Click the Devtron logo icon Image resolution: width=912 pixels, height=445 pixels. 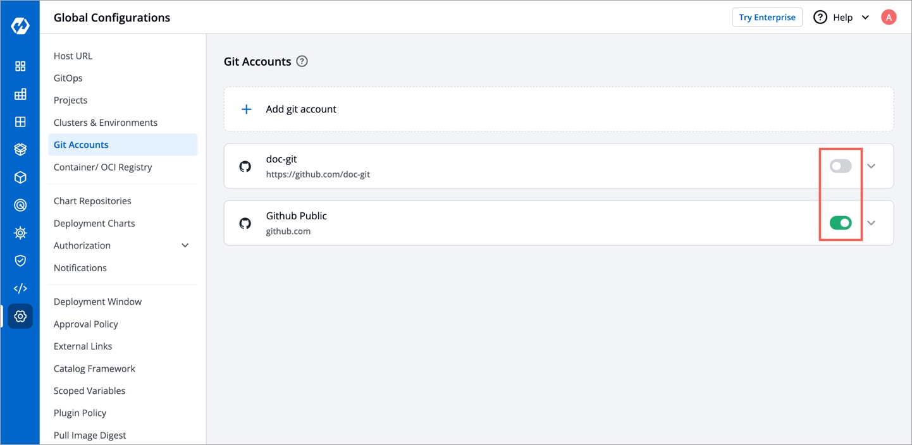20,26
